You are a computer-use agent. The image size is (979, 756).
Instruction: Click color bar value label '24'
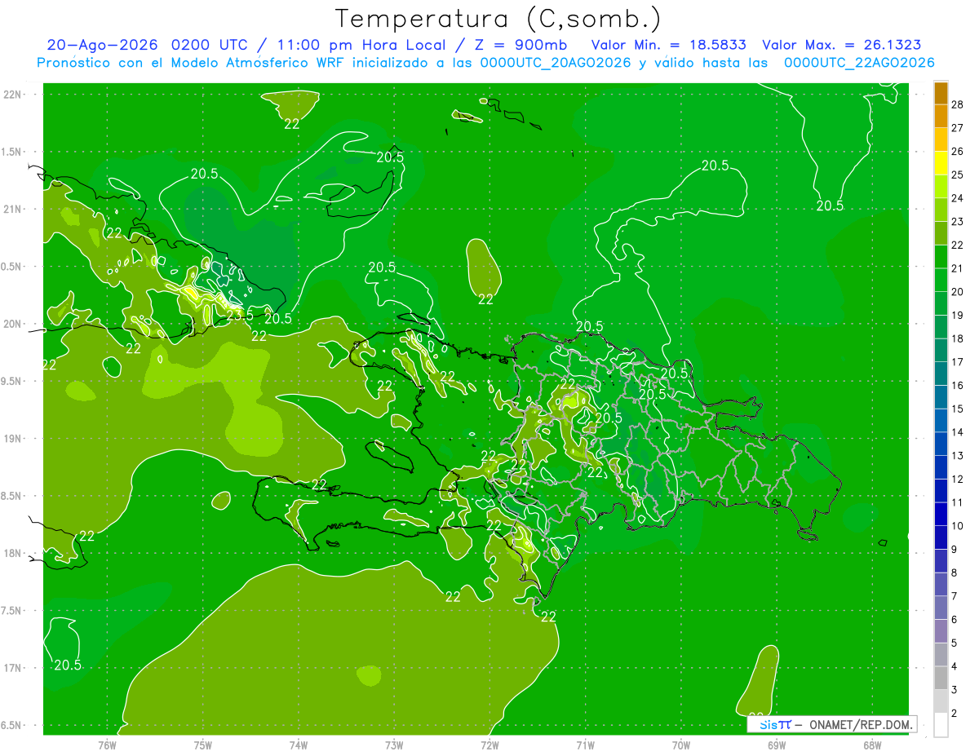959,198
